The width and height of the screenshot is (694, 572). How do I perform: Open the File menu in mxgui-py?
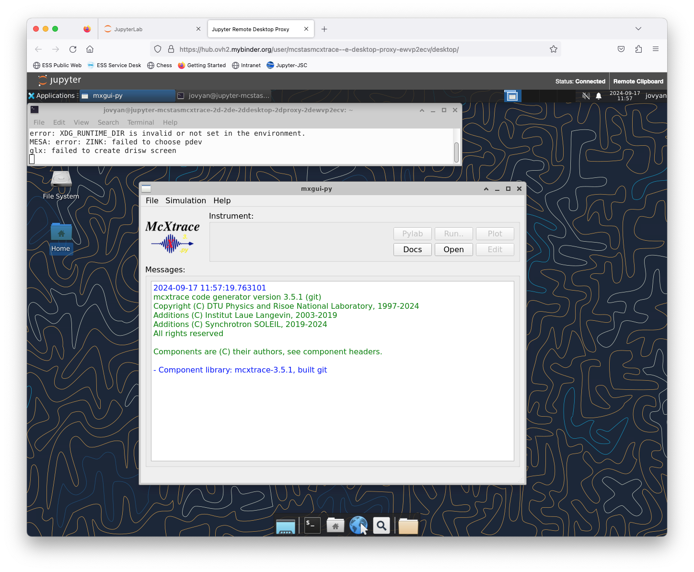[152, 201]
